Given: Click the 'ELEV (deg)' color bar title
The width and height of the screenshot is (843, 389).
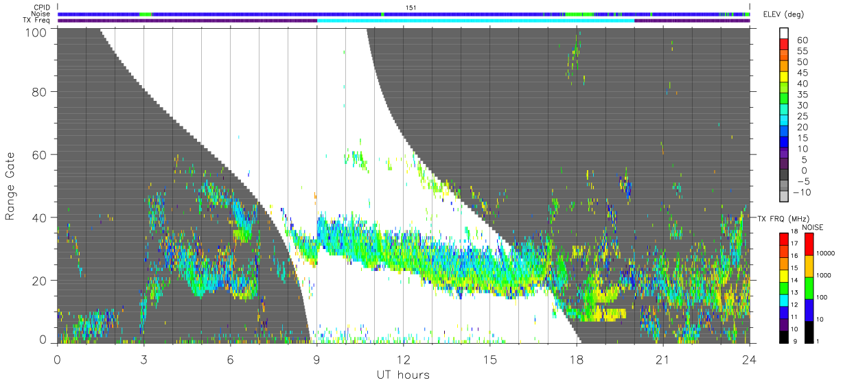Looking at the screenshot, I should pyautogui.click(x=783, y=14).
